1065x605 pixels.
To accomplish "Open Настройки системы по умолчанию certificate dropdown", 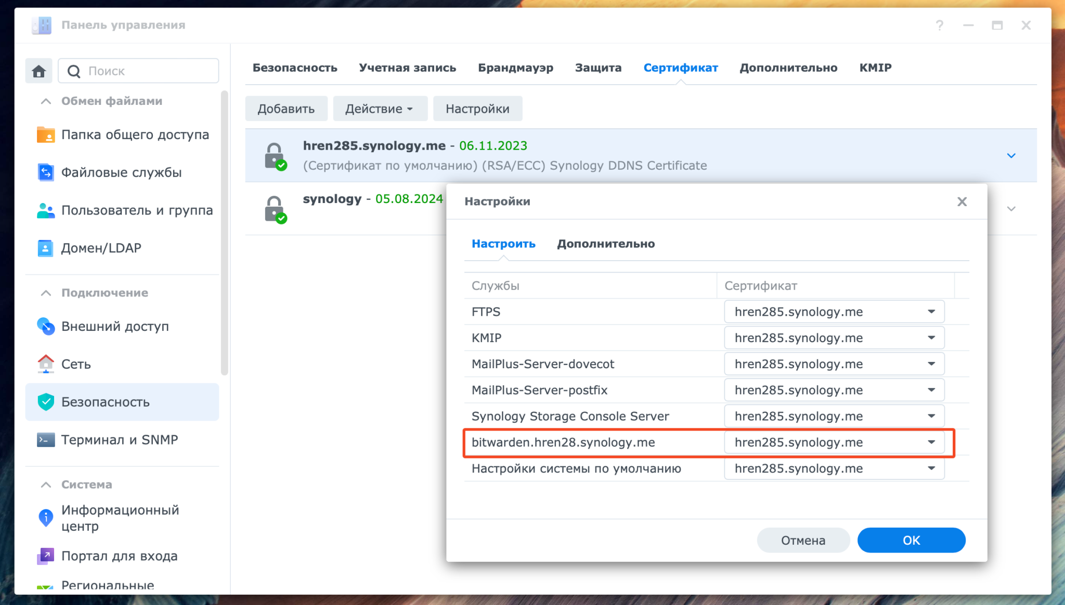I will point(834,468).
